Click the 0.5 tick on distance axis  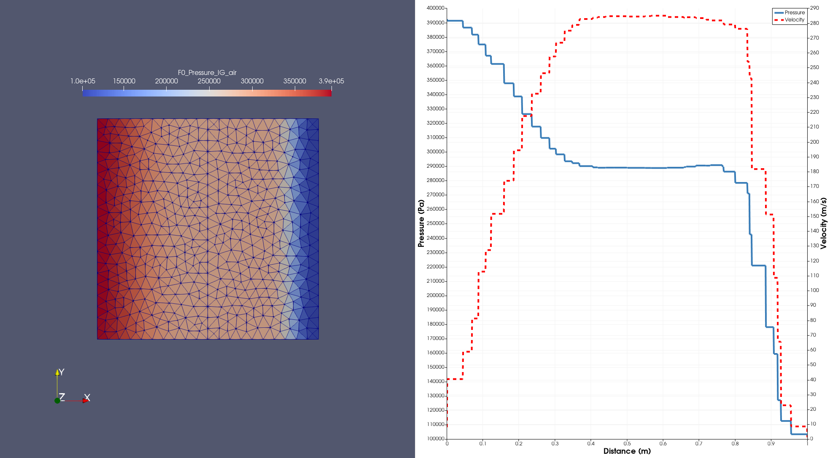point(627,443)
